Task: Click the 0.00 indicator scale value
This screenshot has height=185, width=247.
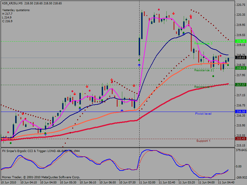Action: point(239,166)
